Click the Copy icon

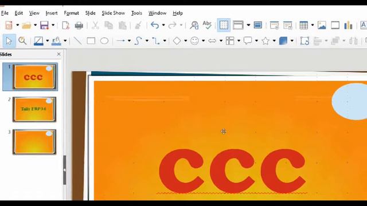tap(108, 25)
